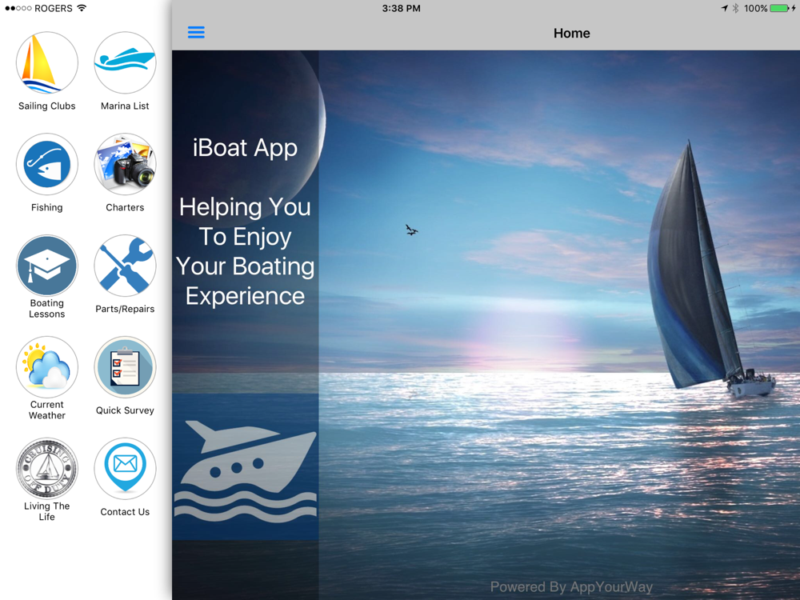Click the Helping You To Enjoy tagline
The height and width of the screenshot is (600, 800).
point(245,251)
